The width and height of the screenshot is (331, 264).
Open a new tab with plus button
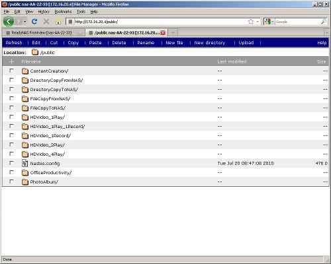tap(173, 32)
